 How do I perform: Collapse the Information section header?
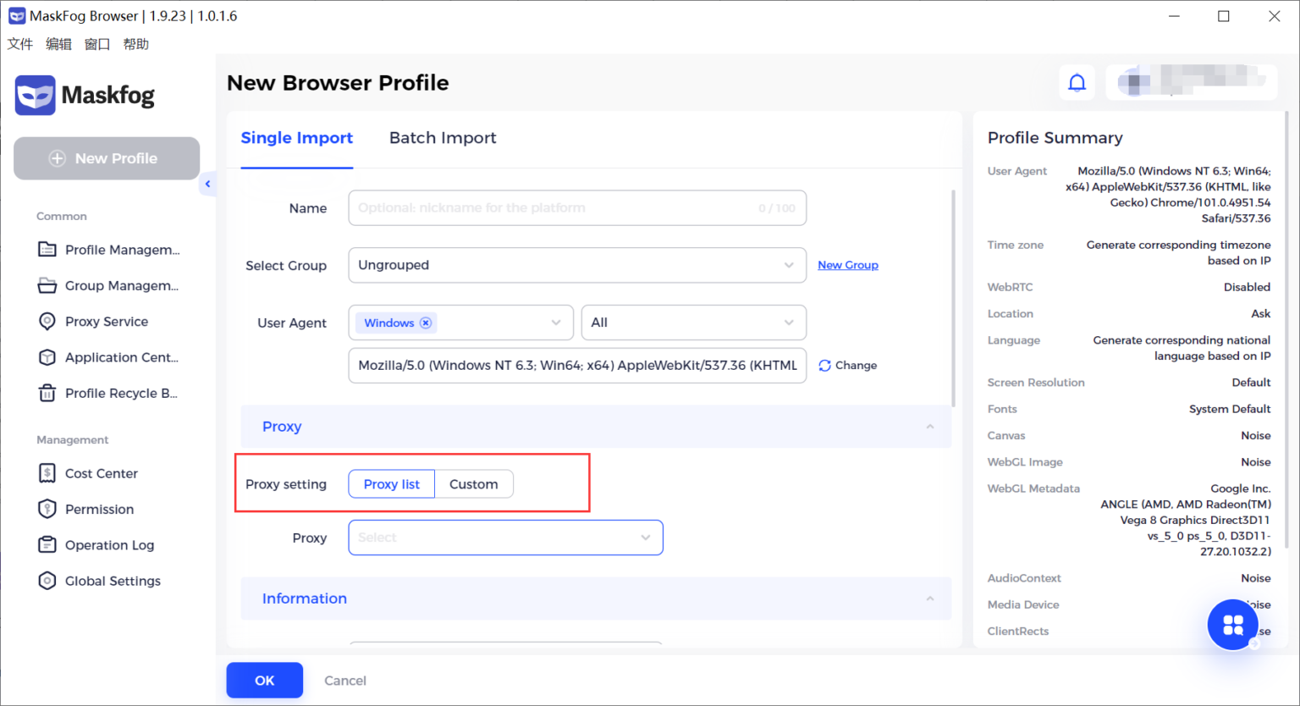click(x=596, y=598)
